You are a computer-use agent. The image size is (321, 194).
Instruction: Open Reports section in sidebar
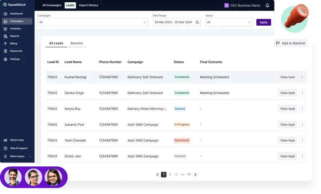coord(12,36)
